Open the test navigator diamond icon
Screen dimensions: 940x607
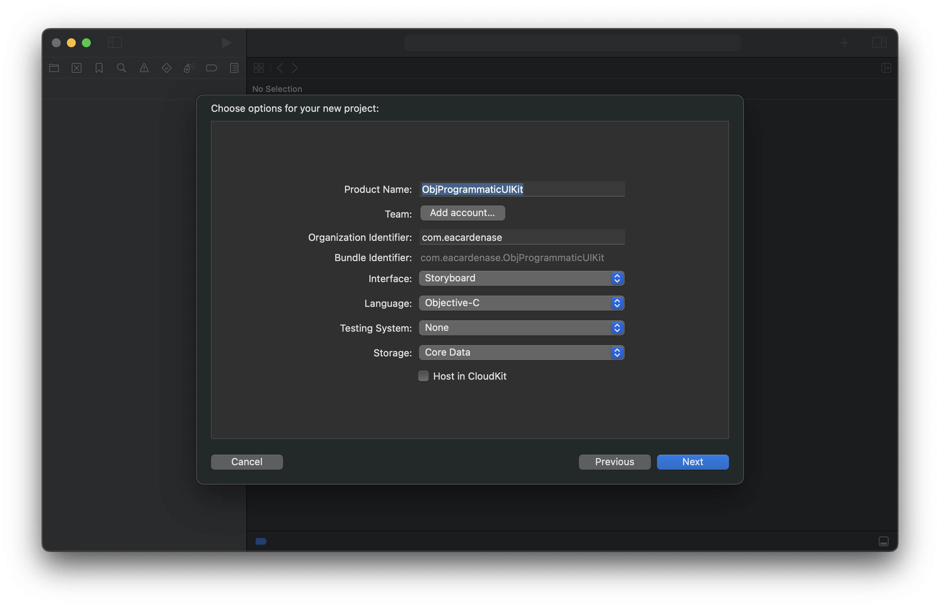tap(166, 68)
